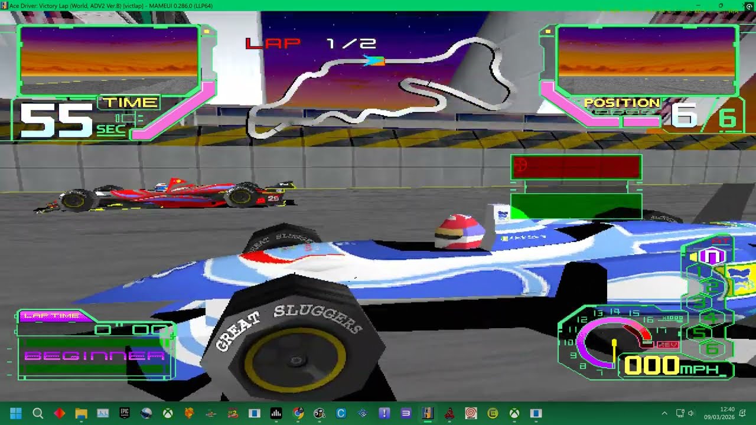
Task: Open the purple app with white lines
Action: 406,413
